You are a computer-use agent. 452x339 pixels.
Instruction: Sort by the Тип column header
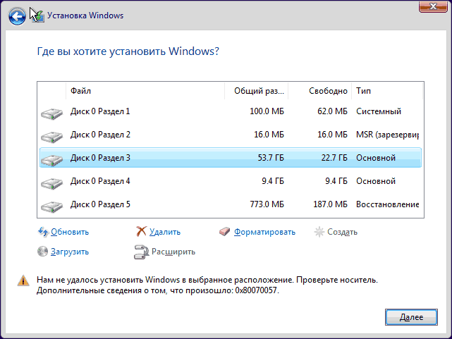point(387,91)
